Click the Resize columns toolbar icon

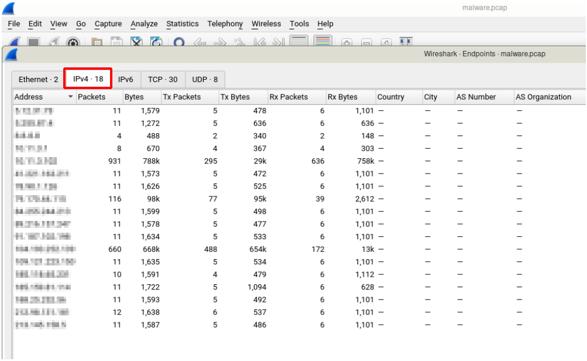pos(406,42)
